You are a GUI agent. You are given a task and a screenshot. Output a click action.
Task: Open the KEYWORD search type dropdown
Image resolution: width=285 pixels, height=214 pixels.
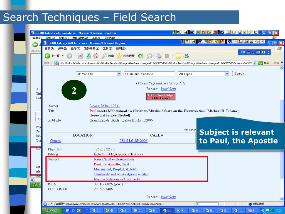pyautogui.click(x=98, y=74)
